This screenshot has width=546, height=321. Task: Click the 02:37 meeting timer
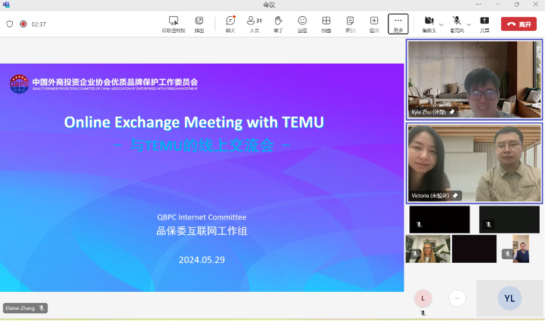click(39, 25)
